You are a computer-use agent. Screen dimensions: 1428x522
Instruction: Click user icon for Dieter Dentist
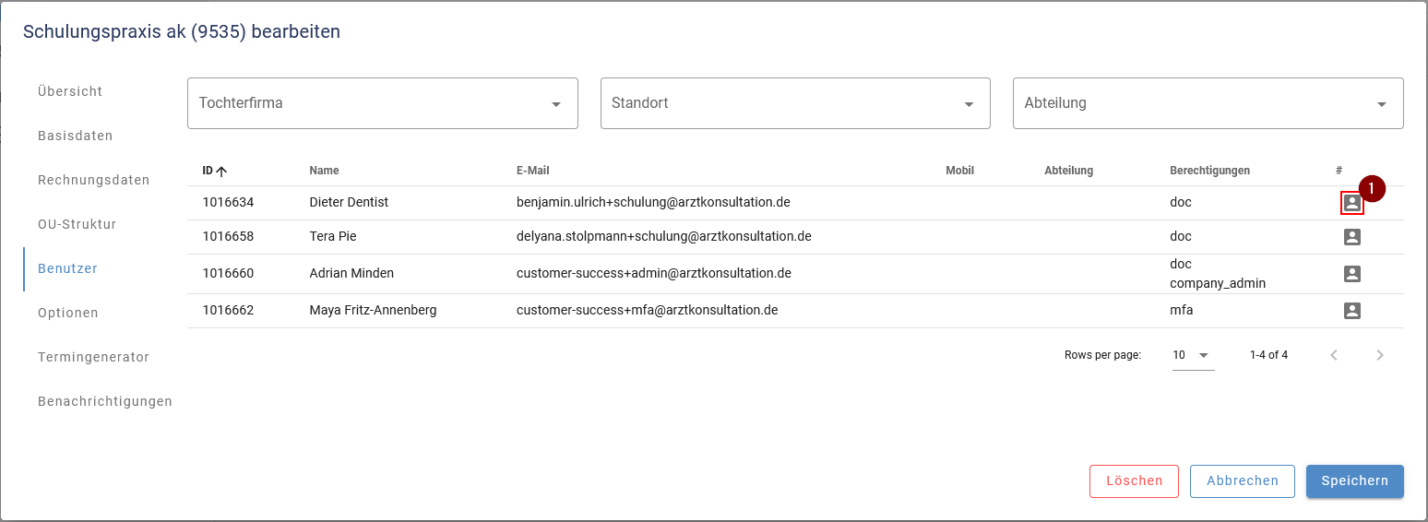(1351, 204)
